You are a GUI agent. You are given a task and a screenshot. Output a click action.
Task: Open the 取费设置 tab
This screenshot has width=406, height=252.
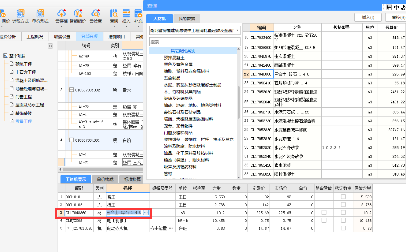point(62,37)
